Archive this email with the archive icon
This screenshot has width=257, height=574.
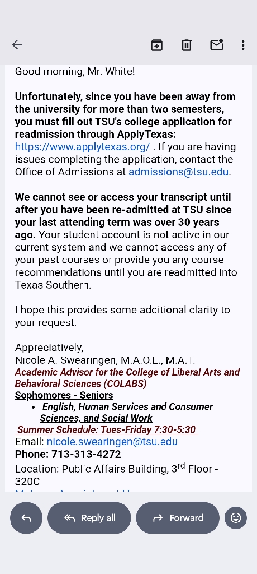click(156, 45)
